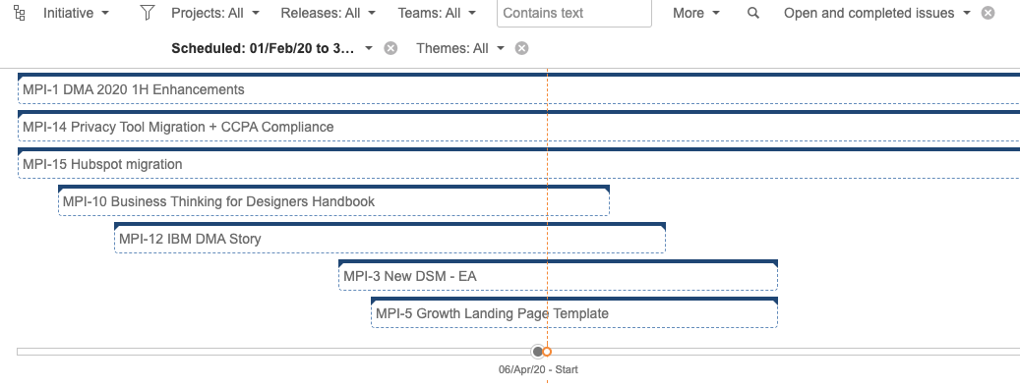Click the funnel filter icon
This screenshot has width=1020, height=387.
148,13
